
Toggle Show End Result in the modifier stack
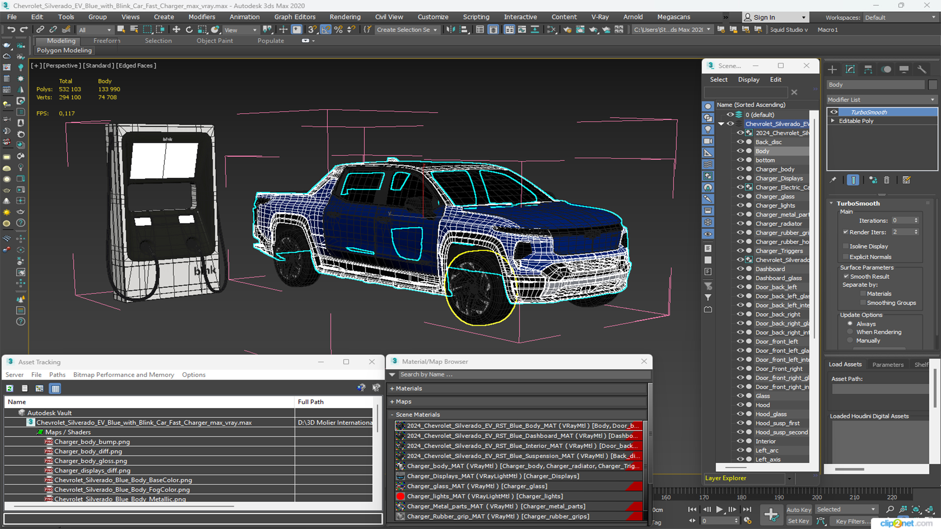[853, 180]
